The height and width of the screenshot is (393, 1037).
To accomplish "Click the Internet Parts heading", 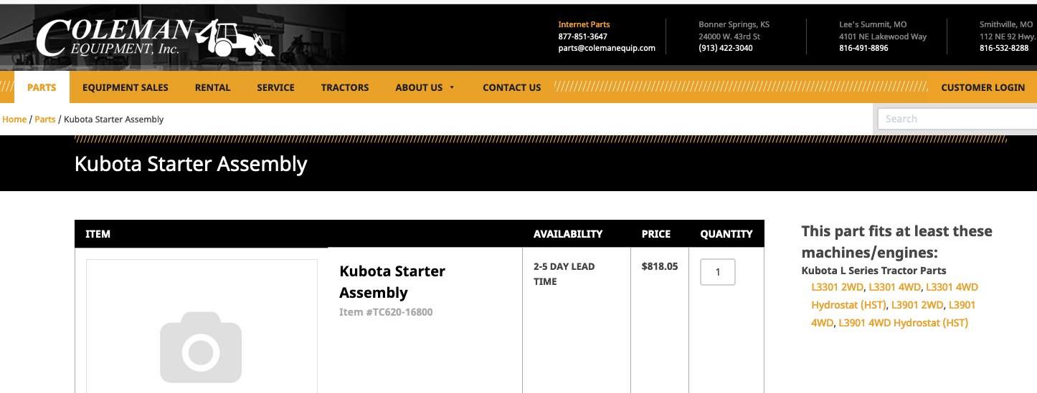I will point(584,24).
